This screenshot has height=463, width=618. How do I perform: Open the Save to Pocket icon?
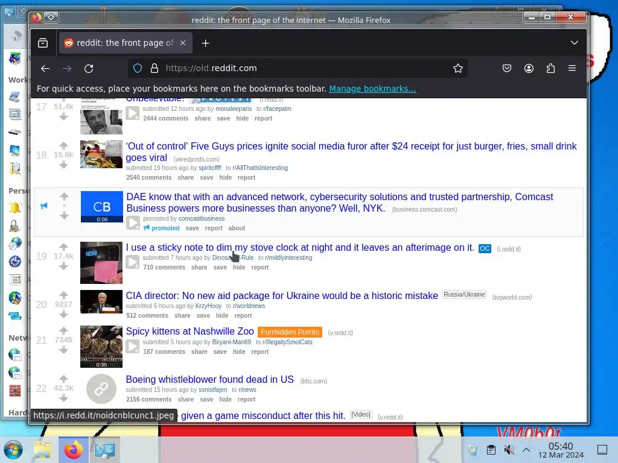(507, 69)
